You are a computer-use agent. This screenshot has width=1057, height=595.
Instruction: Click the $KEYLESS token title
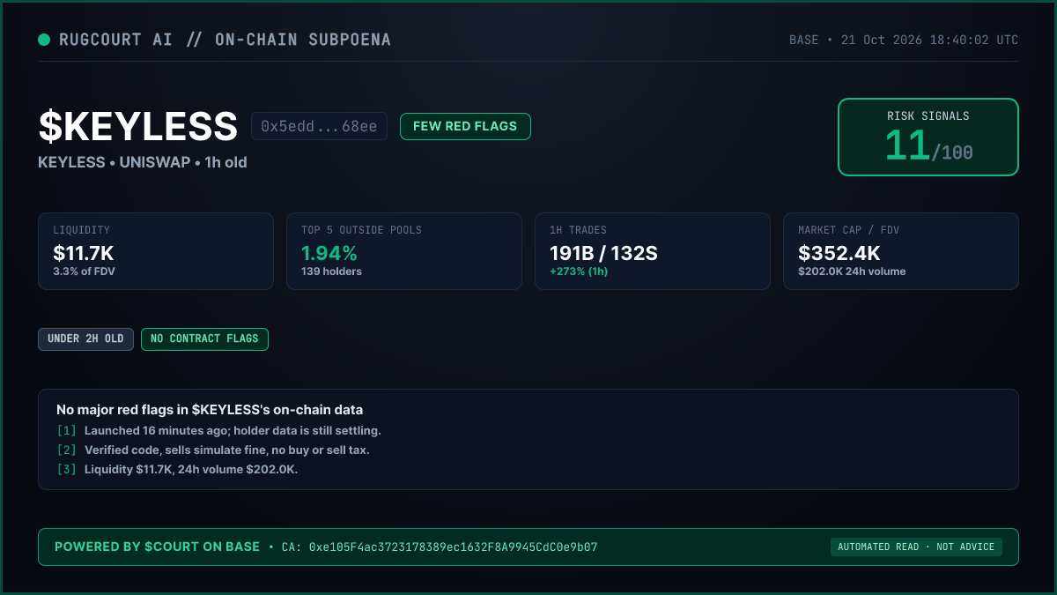click(138, 126)
